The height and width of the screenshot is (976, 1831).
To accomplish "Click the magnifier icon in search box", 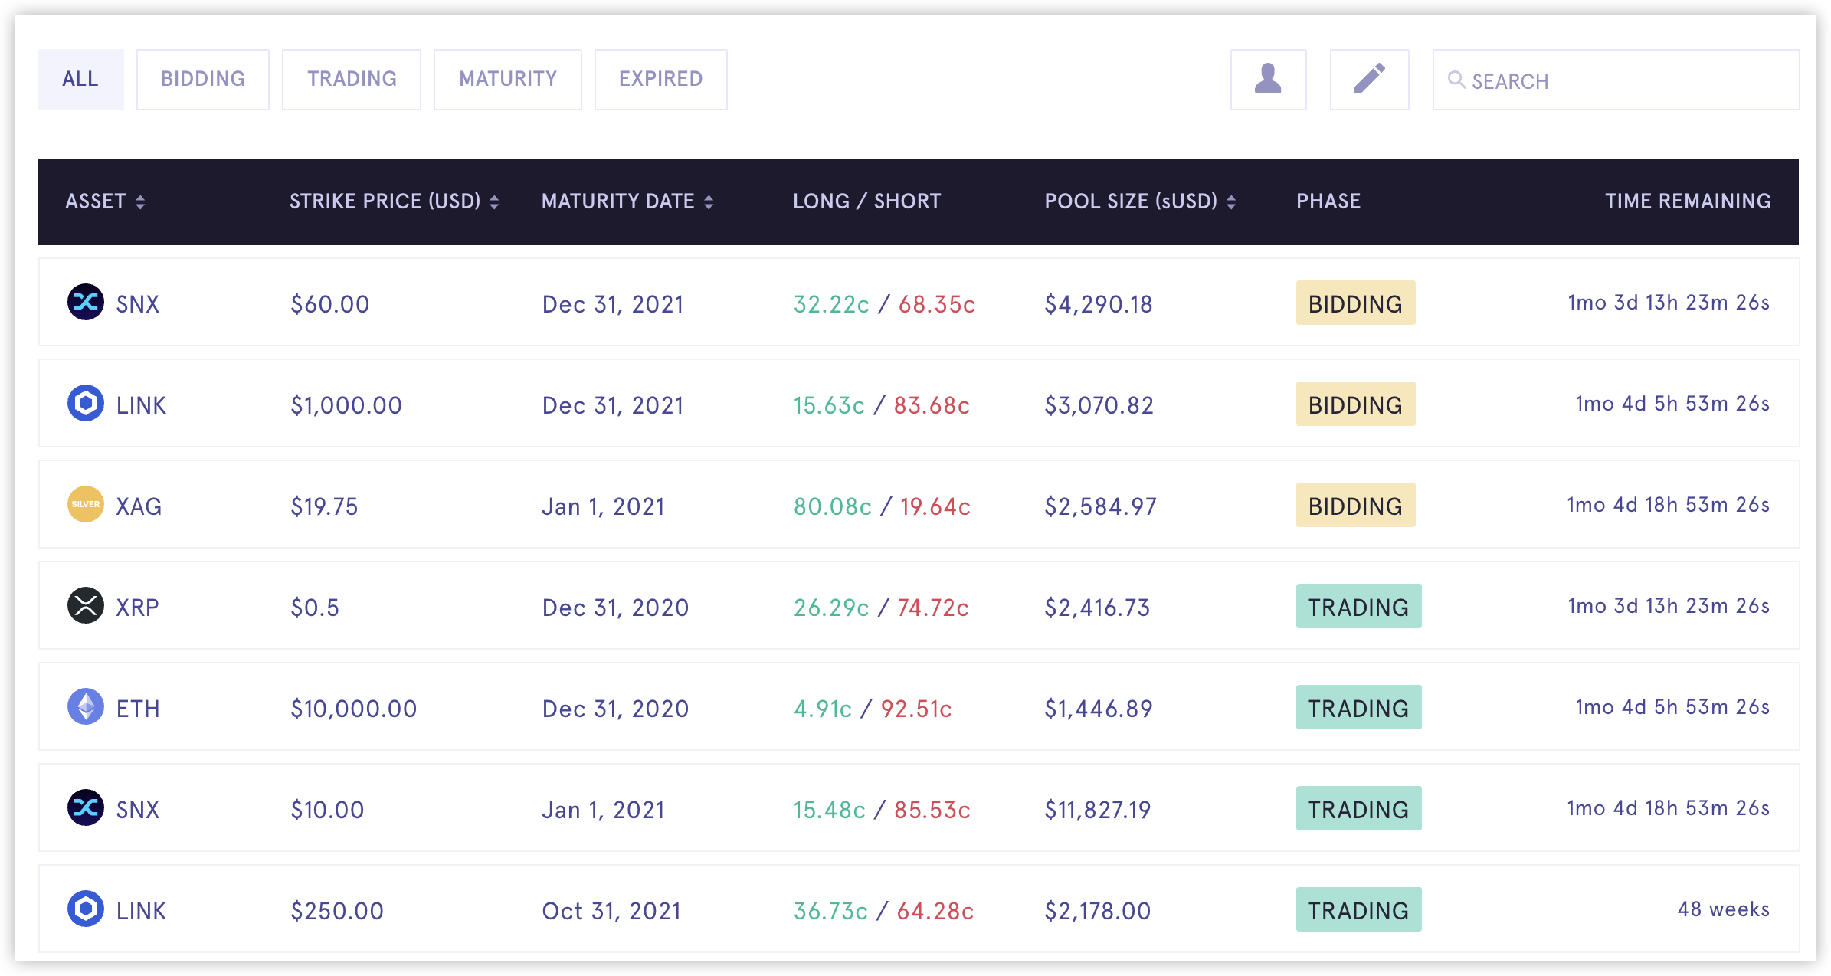I will point(1456,80).
